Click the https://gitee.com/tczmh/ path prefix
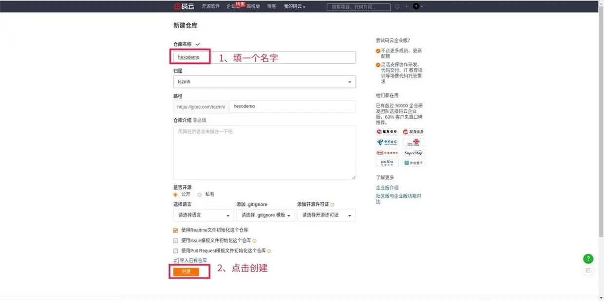The width and height of the screenshot is (604, 301). tap(201, 106)
